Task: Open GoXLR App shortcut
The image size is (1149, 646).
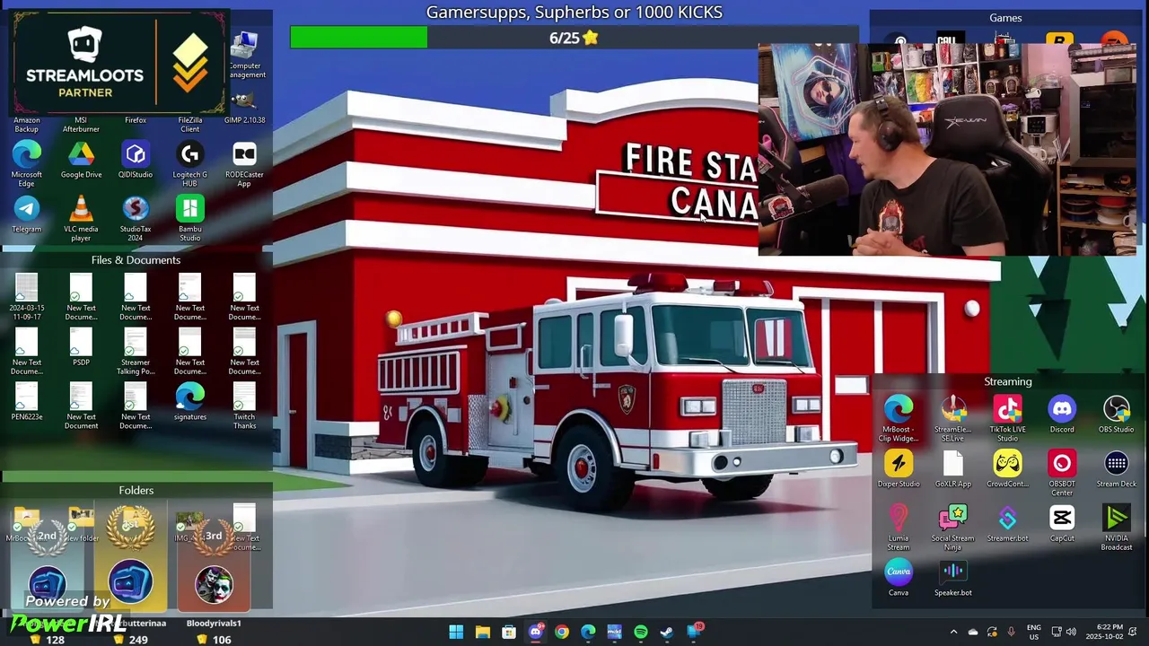Action: pyautogui.click(x=953, y=469)
